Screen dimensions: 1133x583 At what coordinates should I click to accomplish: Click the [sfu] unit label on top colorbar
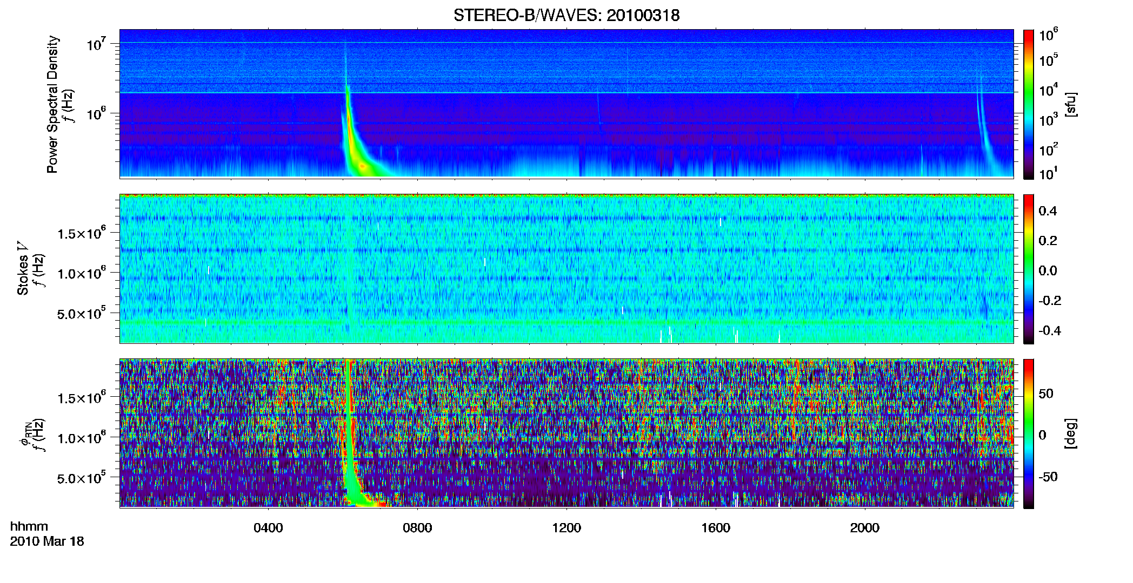pyautogui.click(x=1071, y=104)
